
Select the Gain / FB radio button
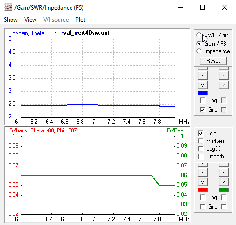pyautogui.click(x=199, y=43)
